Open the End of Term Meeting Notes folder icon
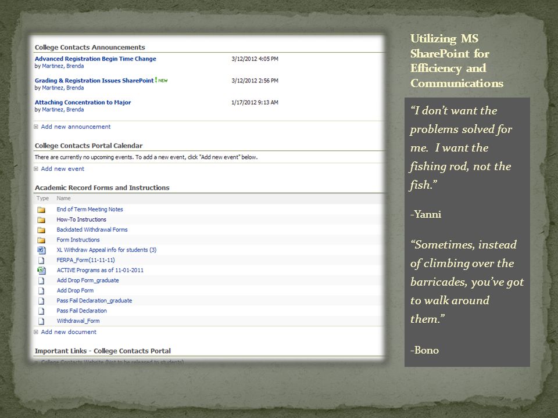 41,210
